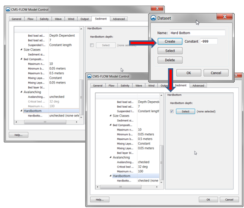Collapse Hardbottom group in front window tree
Screen dimensions: 244x208
(x=111, y=175)
